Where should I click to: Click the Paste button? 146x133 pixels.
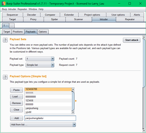(x=17, y=90)
